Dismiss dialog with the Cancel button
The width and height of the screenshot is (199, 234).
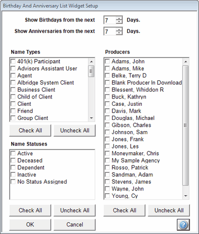(x=75, y=225)
